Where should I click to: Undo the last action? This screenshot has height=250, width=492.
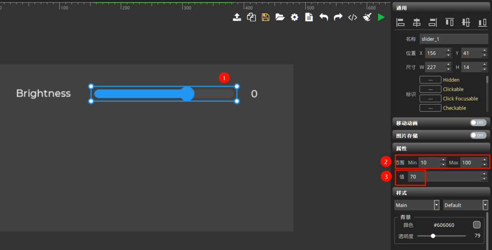pyautogui.click(x=323, y=17)
